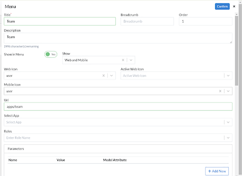The width and height of the screenshot is (242, 176).
Task: Open the Show dropdown
Action: click(x=131, y=59)
